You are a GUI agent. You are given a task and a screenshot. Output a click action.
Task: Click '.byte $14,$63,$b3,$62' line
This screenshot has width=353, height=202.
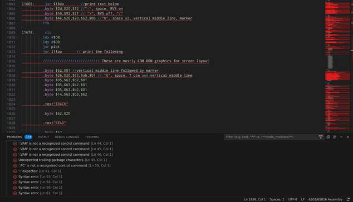pyautogui.click(x=65, y=95)
